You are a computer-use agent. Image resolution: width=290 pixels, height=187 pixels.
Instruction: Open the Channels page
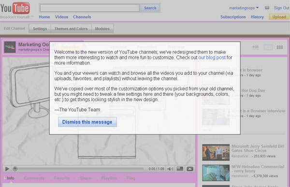[x=82, y=17]
